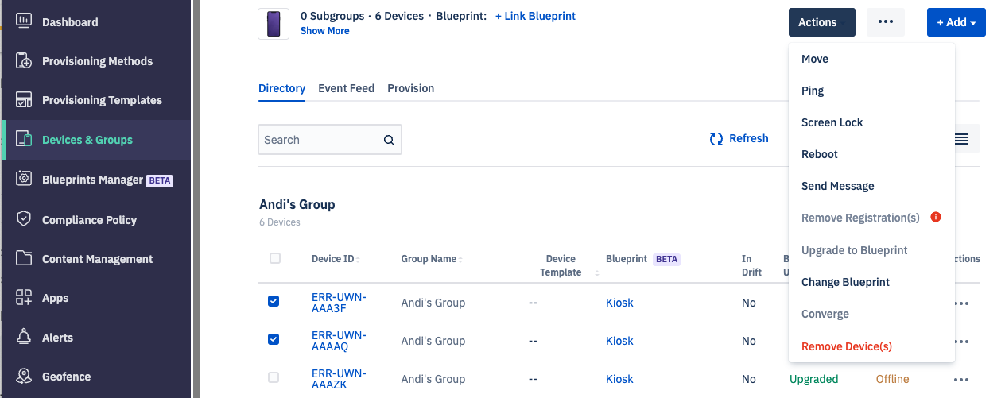Open device ERR-UWN-AAAAQ link
Screen dimensions: 1005x398
click(x=339, y=341)
